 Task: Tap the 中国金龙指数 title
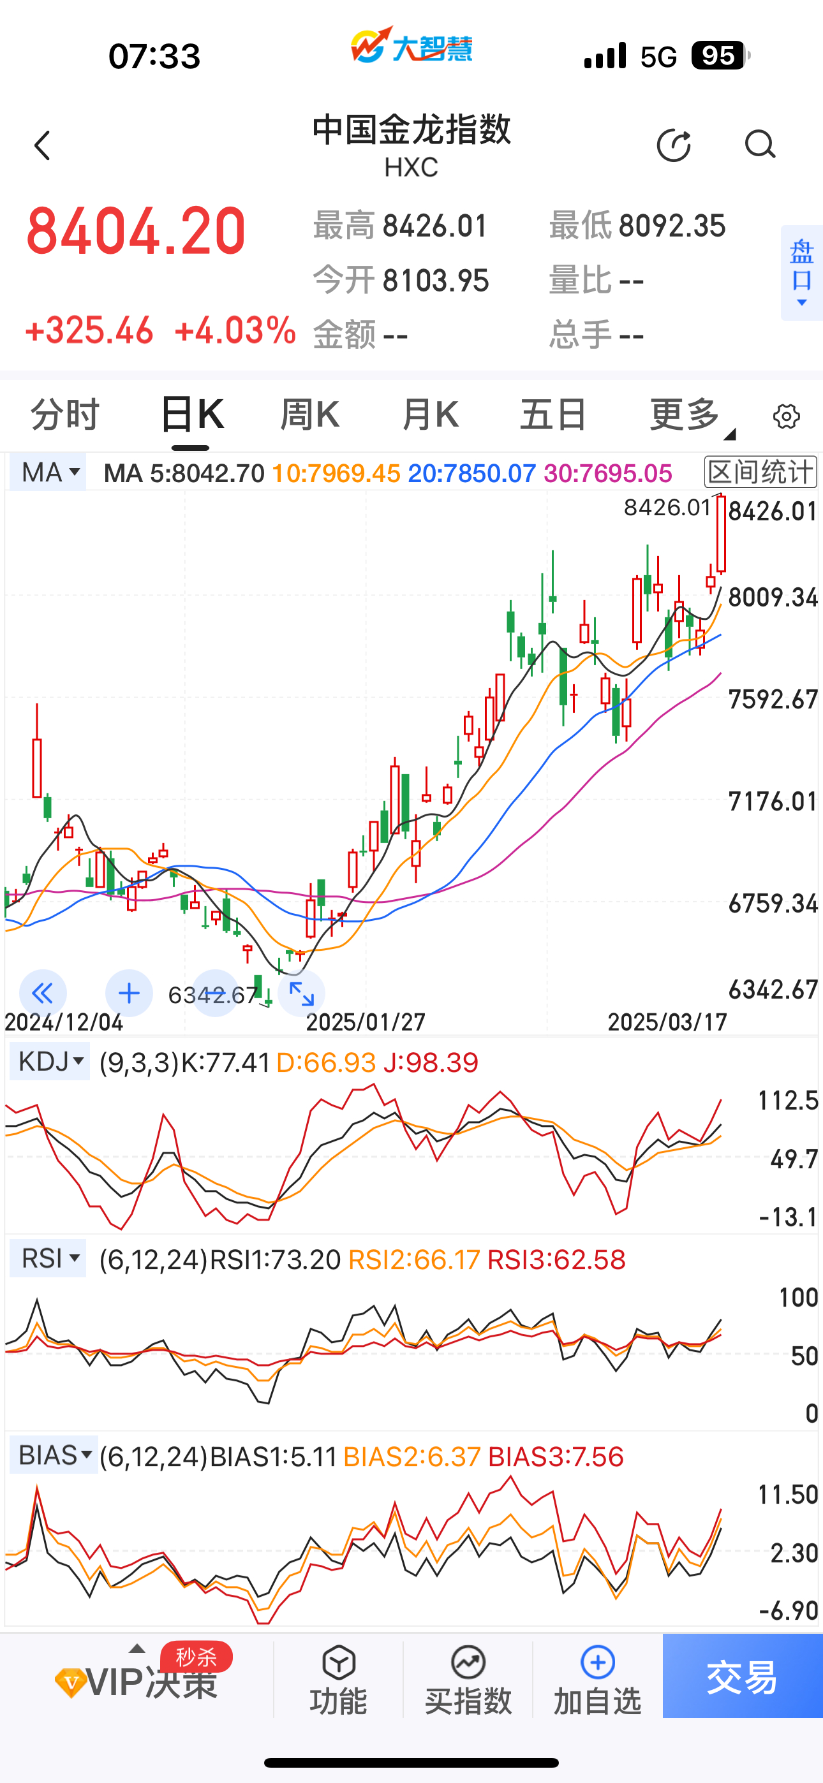point(411,130)
